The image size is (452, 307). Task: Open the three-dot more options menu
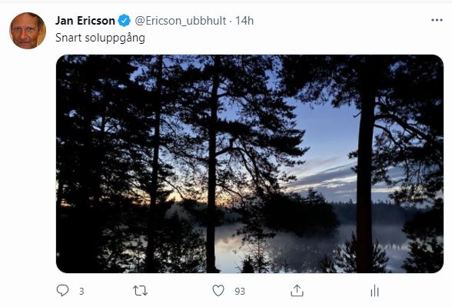tap(437, 20)
